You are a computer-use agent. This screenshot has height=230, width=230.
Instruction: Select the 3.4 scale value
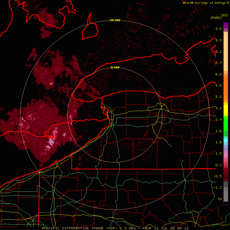pos(218,120)
